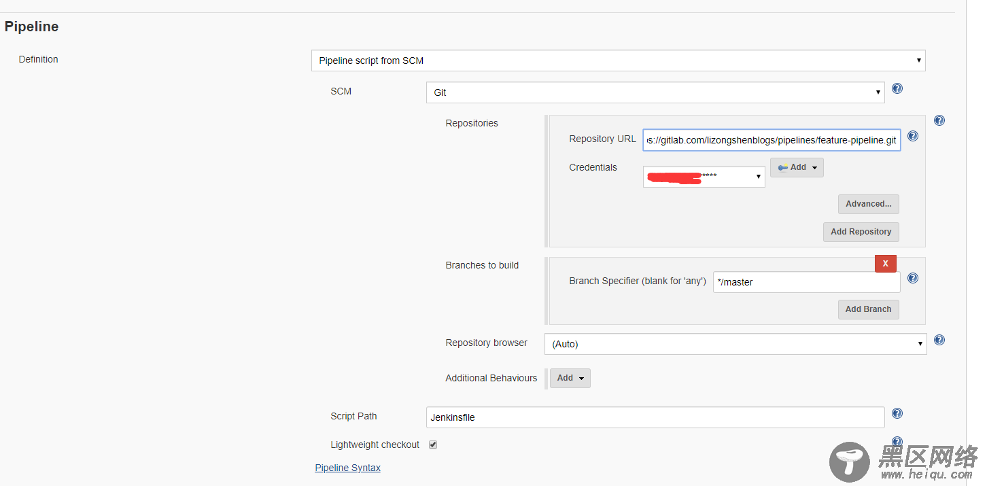Open help for Lightweight checkout
This screenshot has width=987, height=486.
tap(897, 442)
